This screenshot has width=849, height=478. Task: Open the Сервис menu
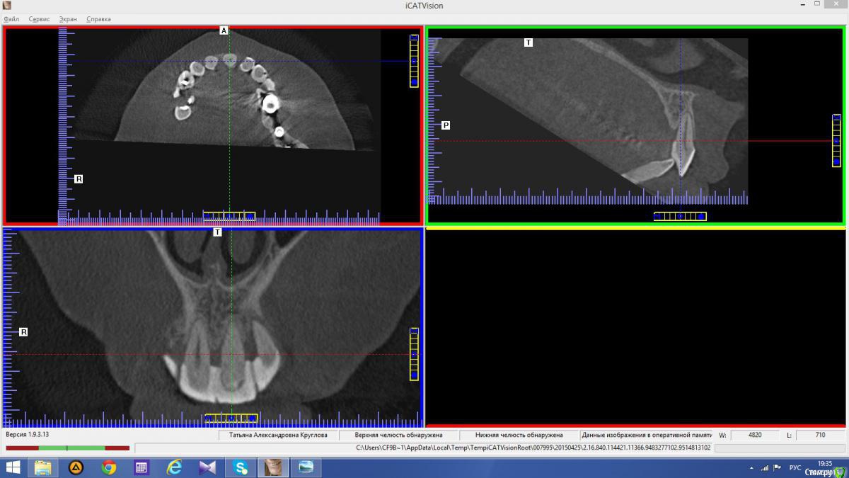(x=39, y=19)
